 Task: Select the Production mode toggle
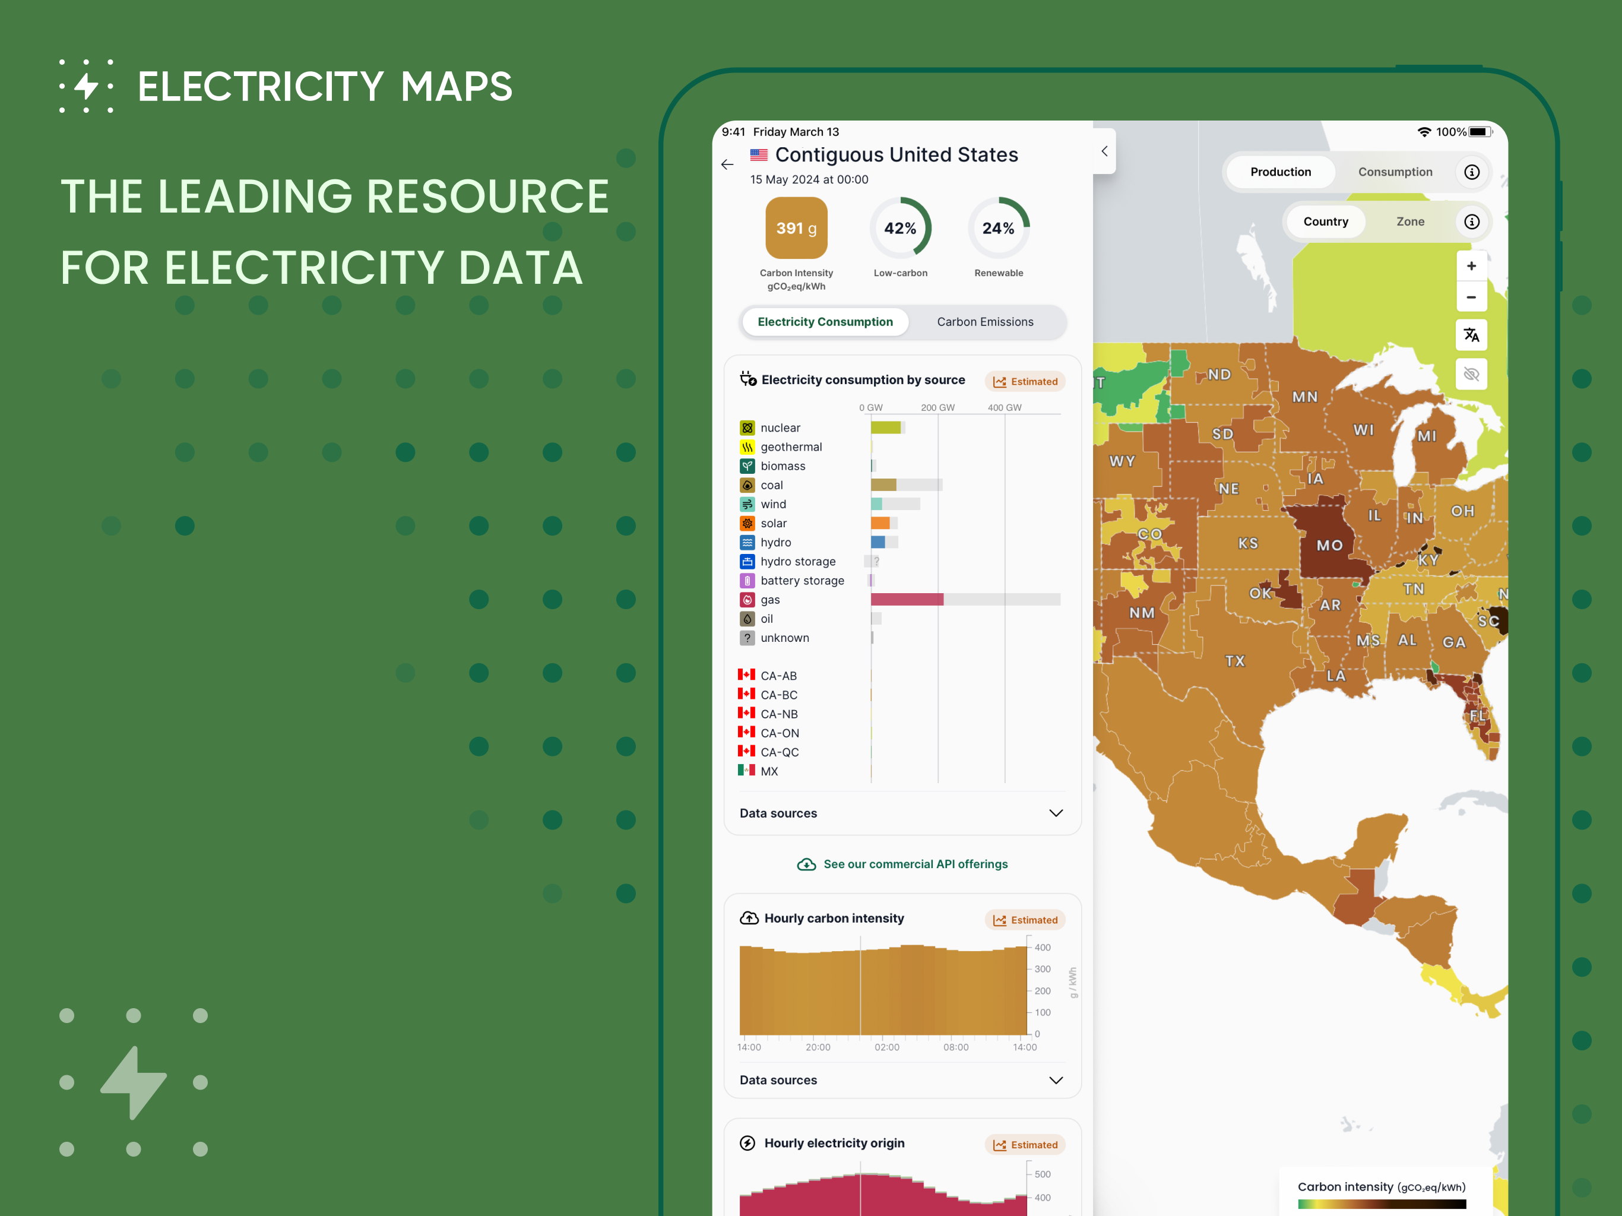tap(1280, 172)
